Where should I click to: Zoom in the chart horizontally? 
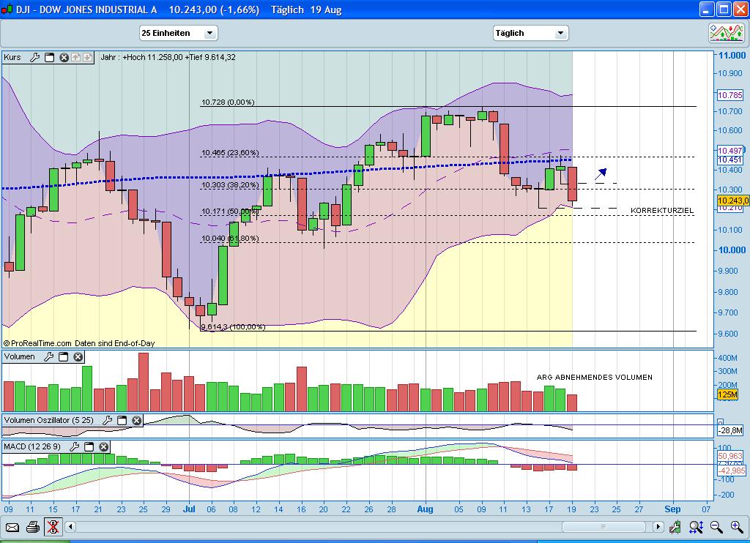tap(737, 527)
